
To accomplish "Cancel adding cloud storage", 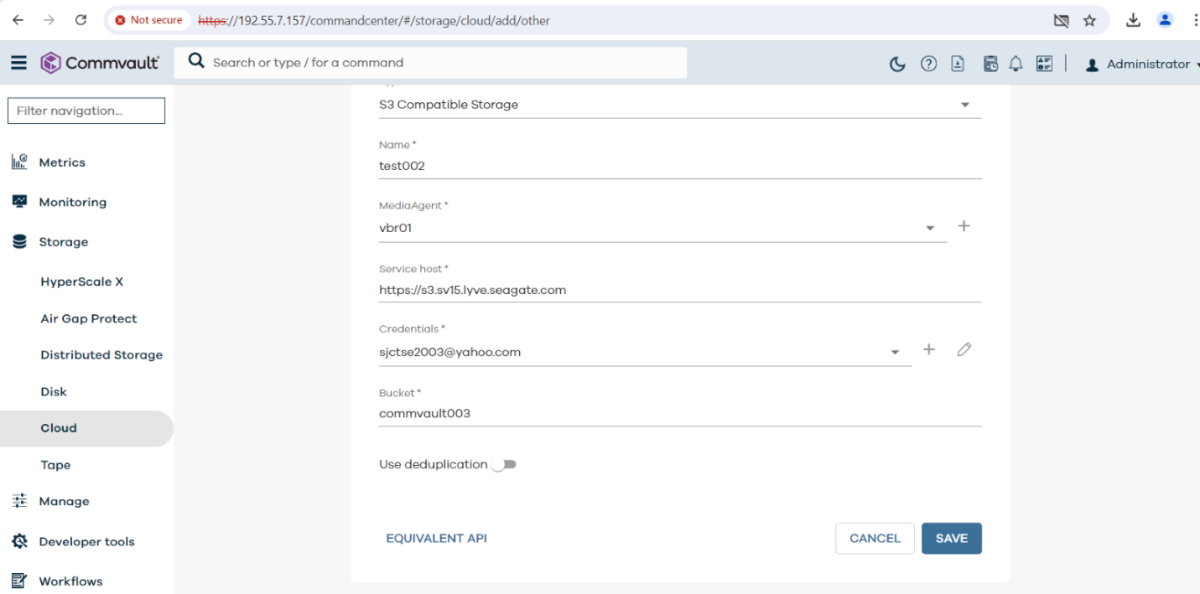I will [x=875, y=539].
